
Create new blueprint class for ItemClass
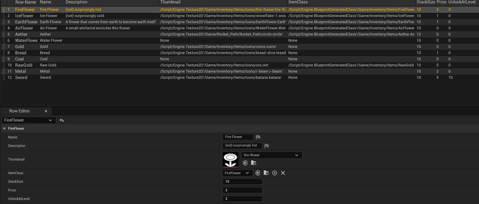coord(275,173)
